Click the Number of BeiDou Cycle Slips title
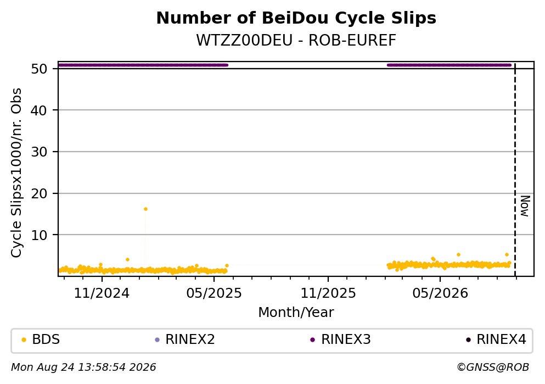The height and width of the screenshot is (384, 545). click(296, 18)
